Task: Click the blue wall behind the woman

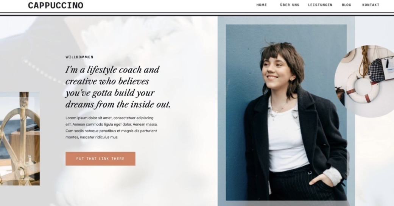Action: (241, 63)
